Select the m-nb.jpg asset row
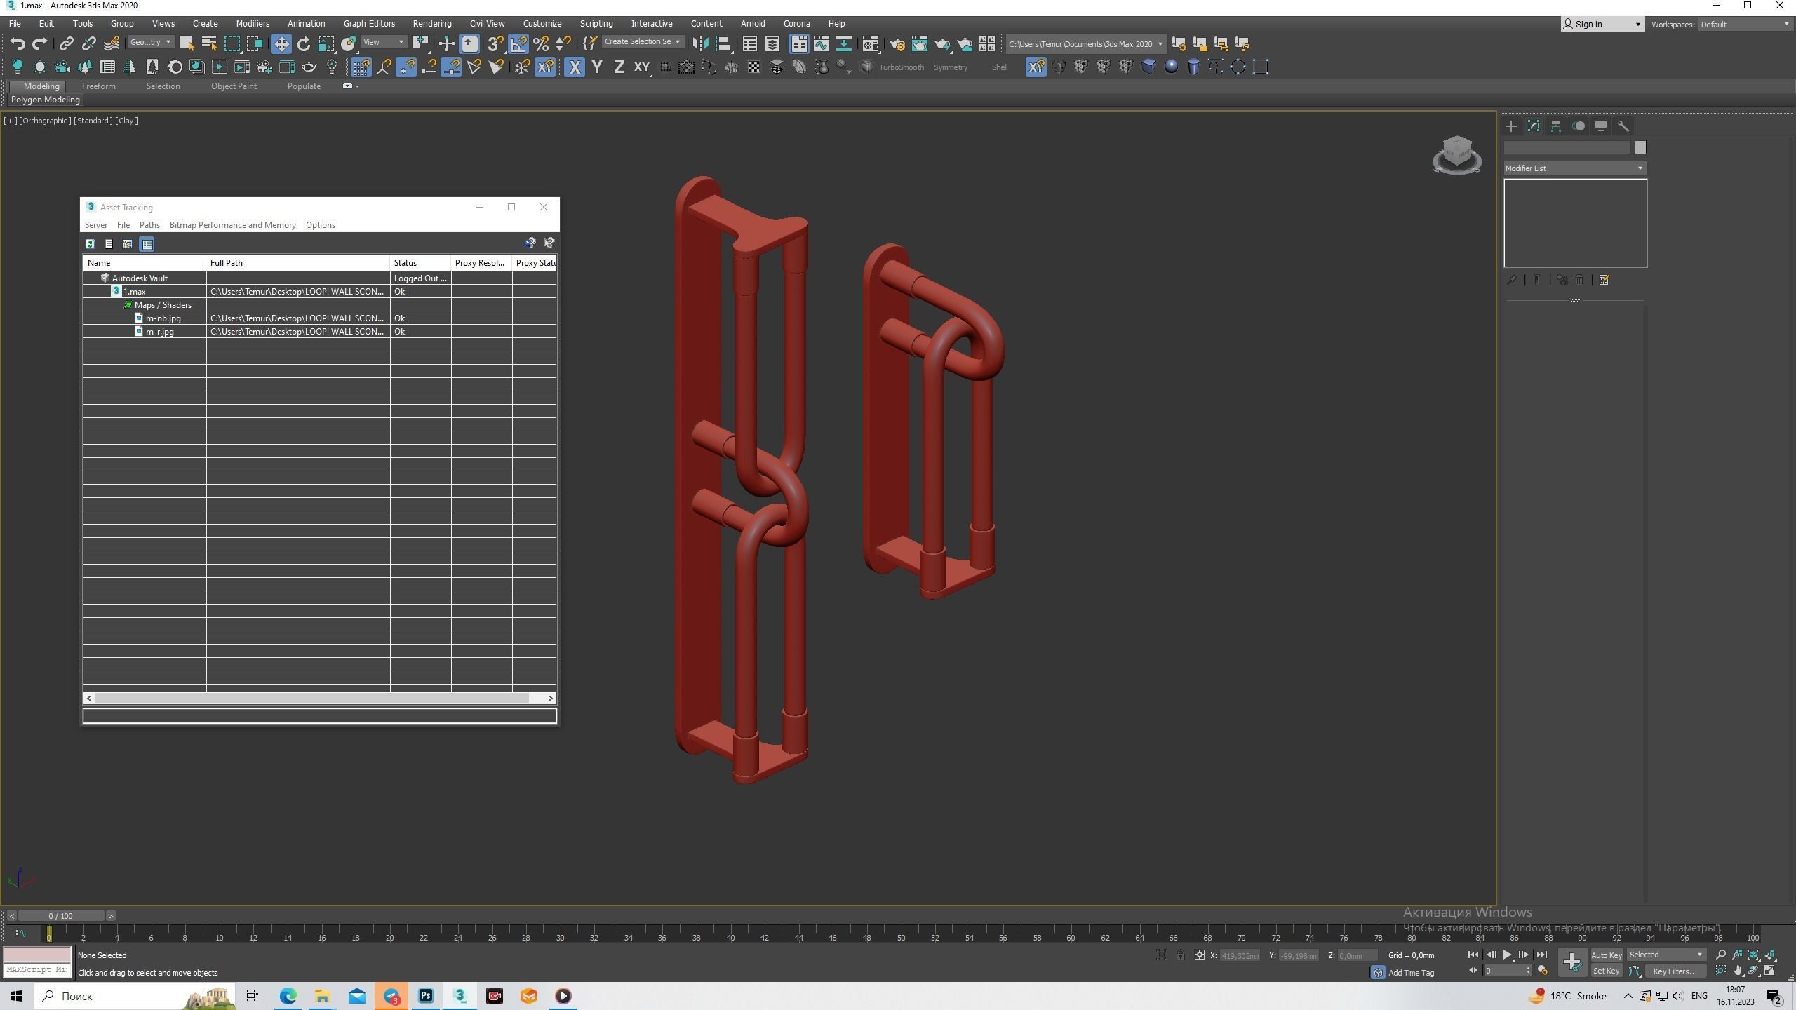Screen dimensions: 1796x1010 (319, 318)
